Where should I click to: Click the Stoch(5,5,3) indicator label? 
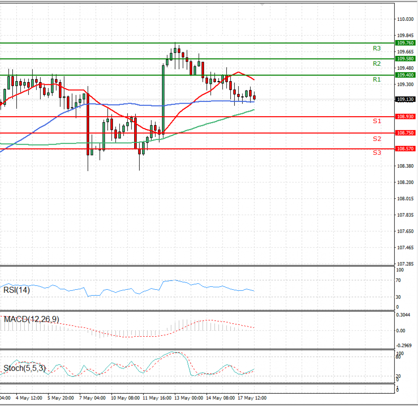click(24, 368)
